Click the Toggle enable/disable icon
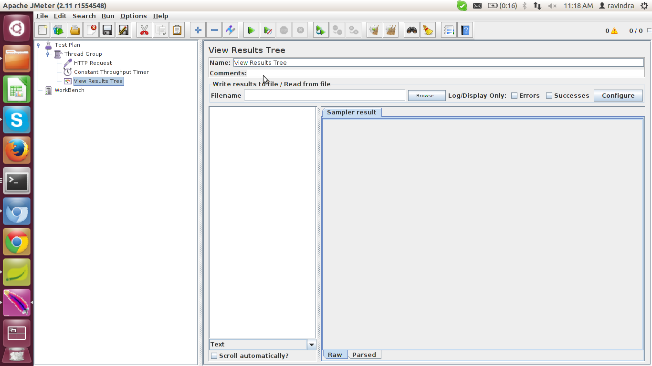 [x=231, y=30]
